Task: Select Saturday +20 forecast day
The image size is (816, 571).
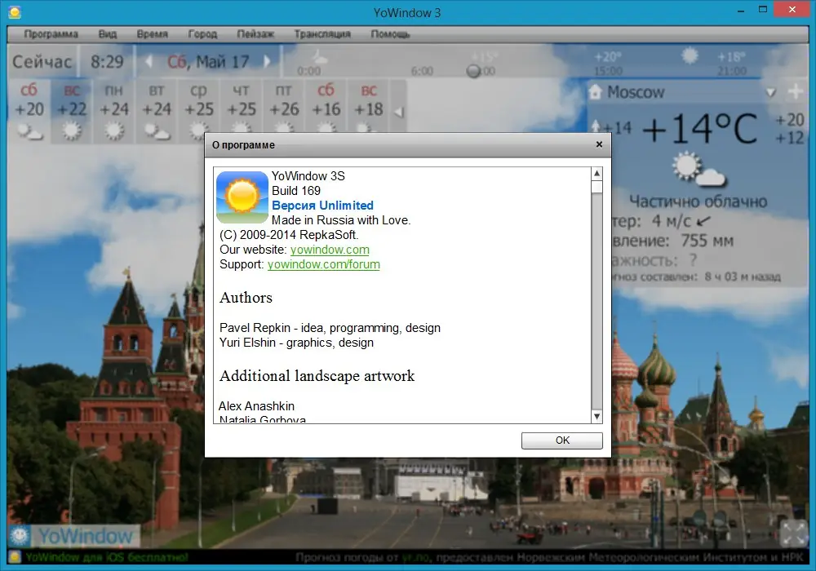Action: 29,111
